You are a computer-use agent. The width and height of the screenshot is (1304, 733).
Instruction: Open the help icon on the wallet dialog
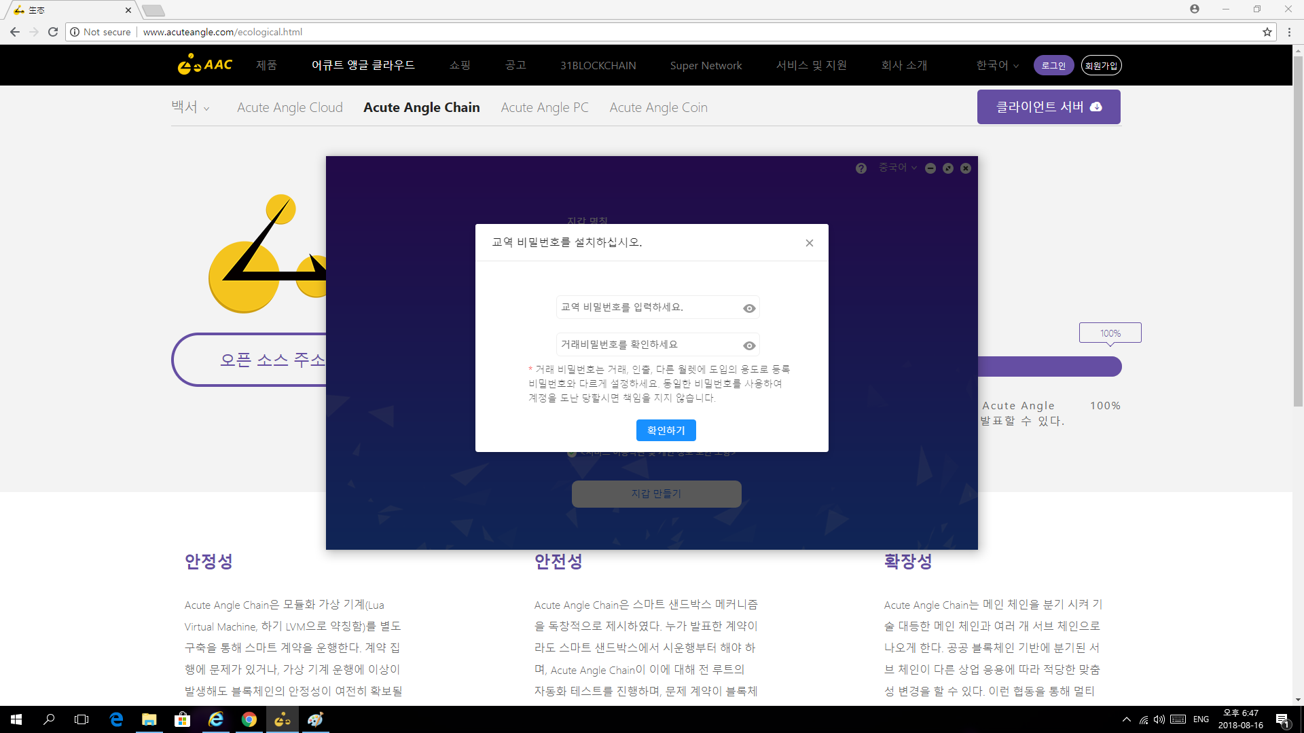(861, 168)
